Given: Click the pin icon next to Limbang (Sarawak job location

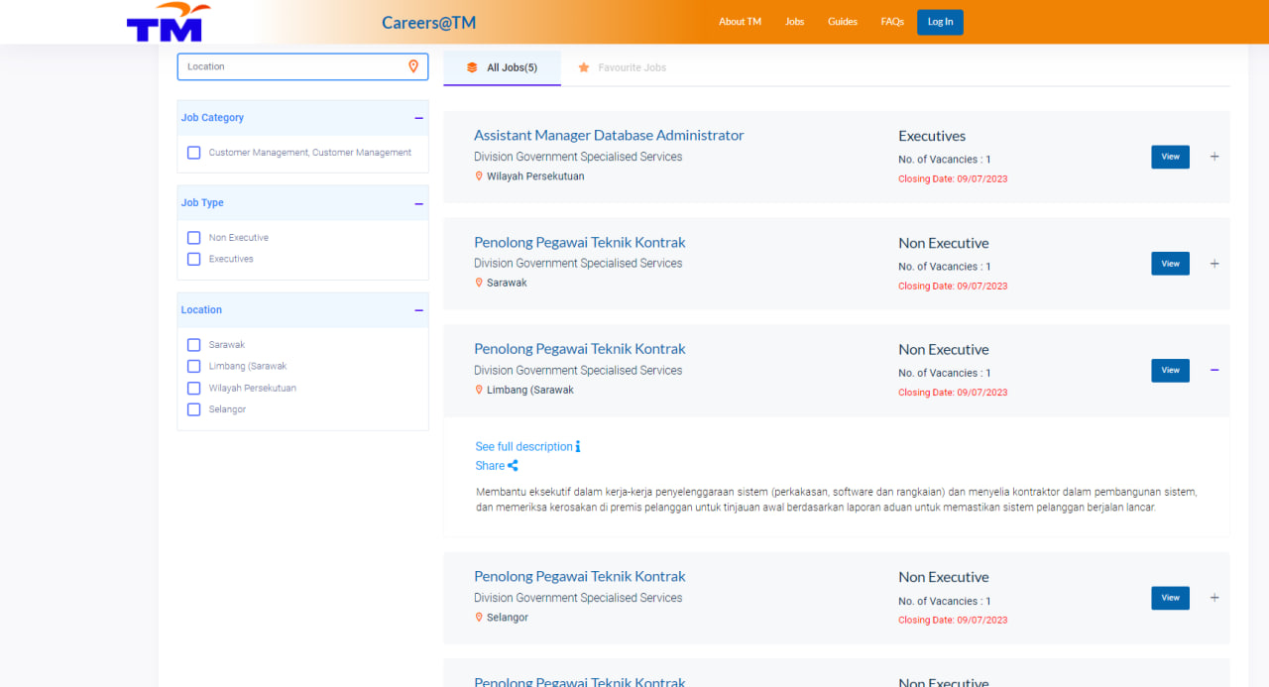Looking at the screenshot, I should [479, 390].
